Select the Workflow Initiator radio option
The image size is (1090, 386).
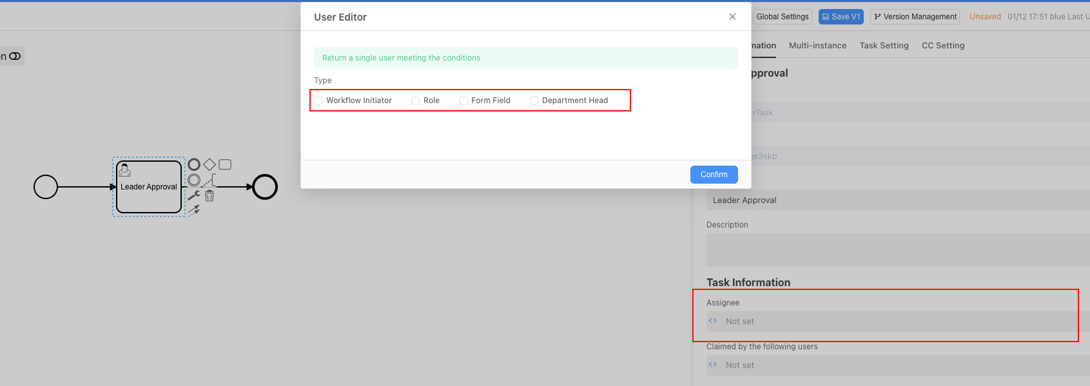click(318, 101)
